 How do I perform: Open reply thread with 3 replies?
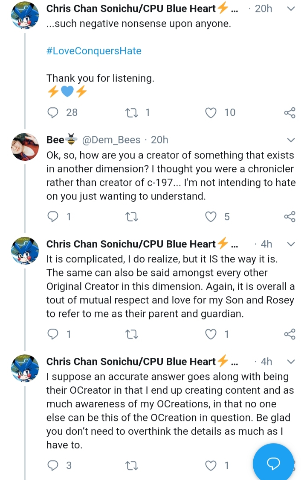tap(53, 465)
